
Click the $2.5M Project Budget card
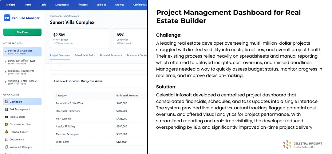[80, 38]
